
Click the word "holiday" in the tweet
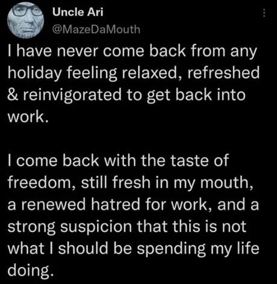tap(34, 73)
